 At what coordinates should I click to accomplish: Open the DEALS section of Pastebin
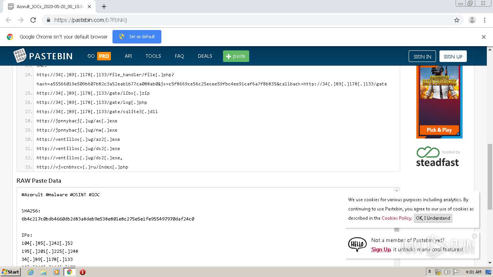205,56
